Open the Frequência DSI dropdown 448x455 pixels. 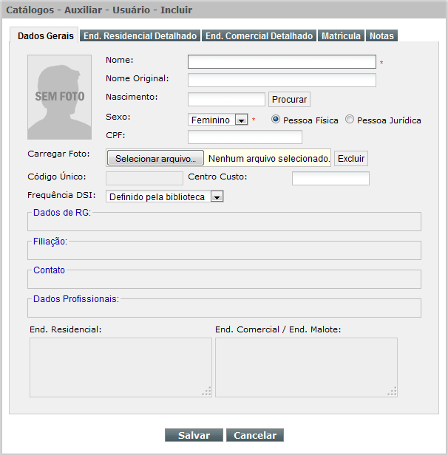(165, 197)
